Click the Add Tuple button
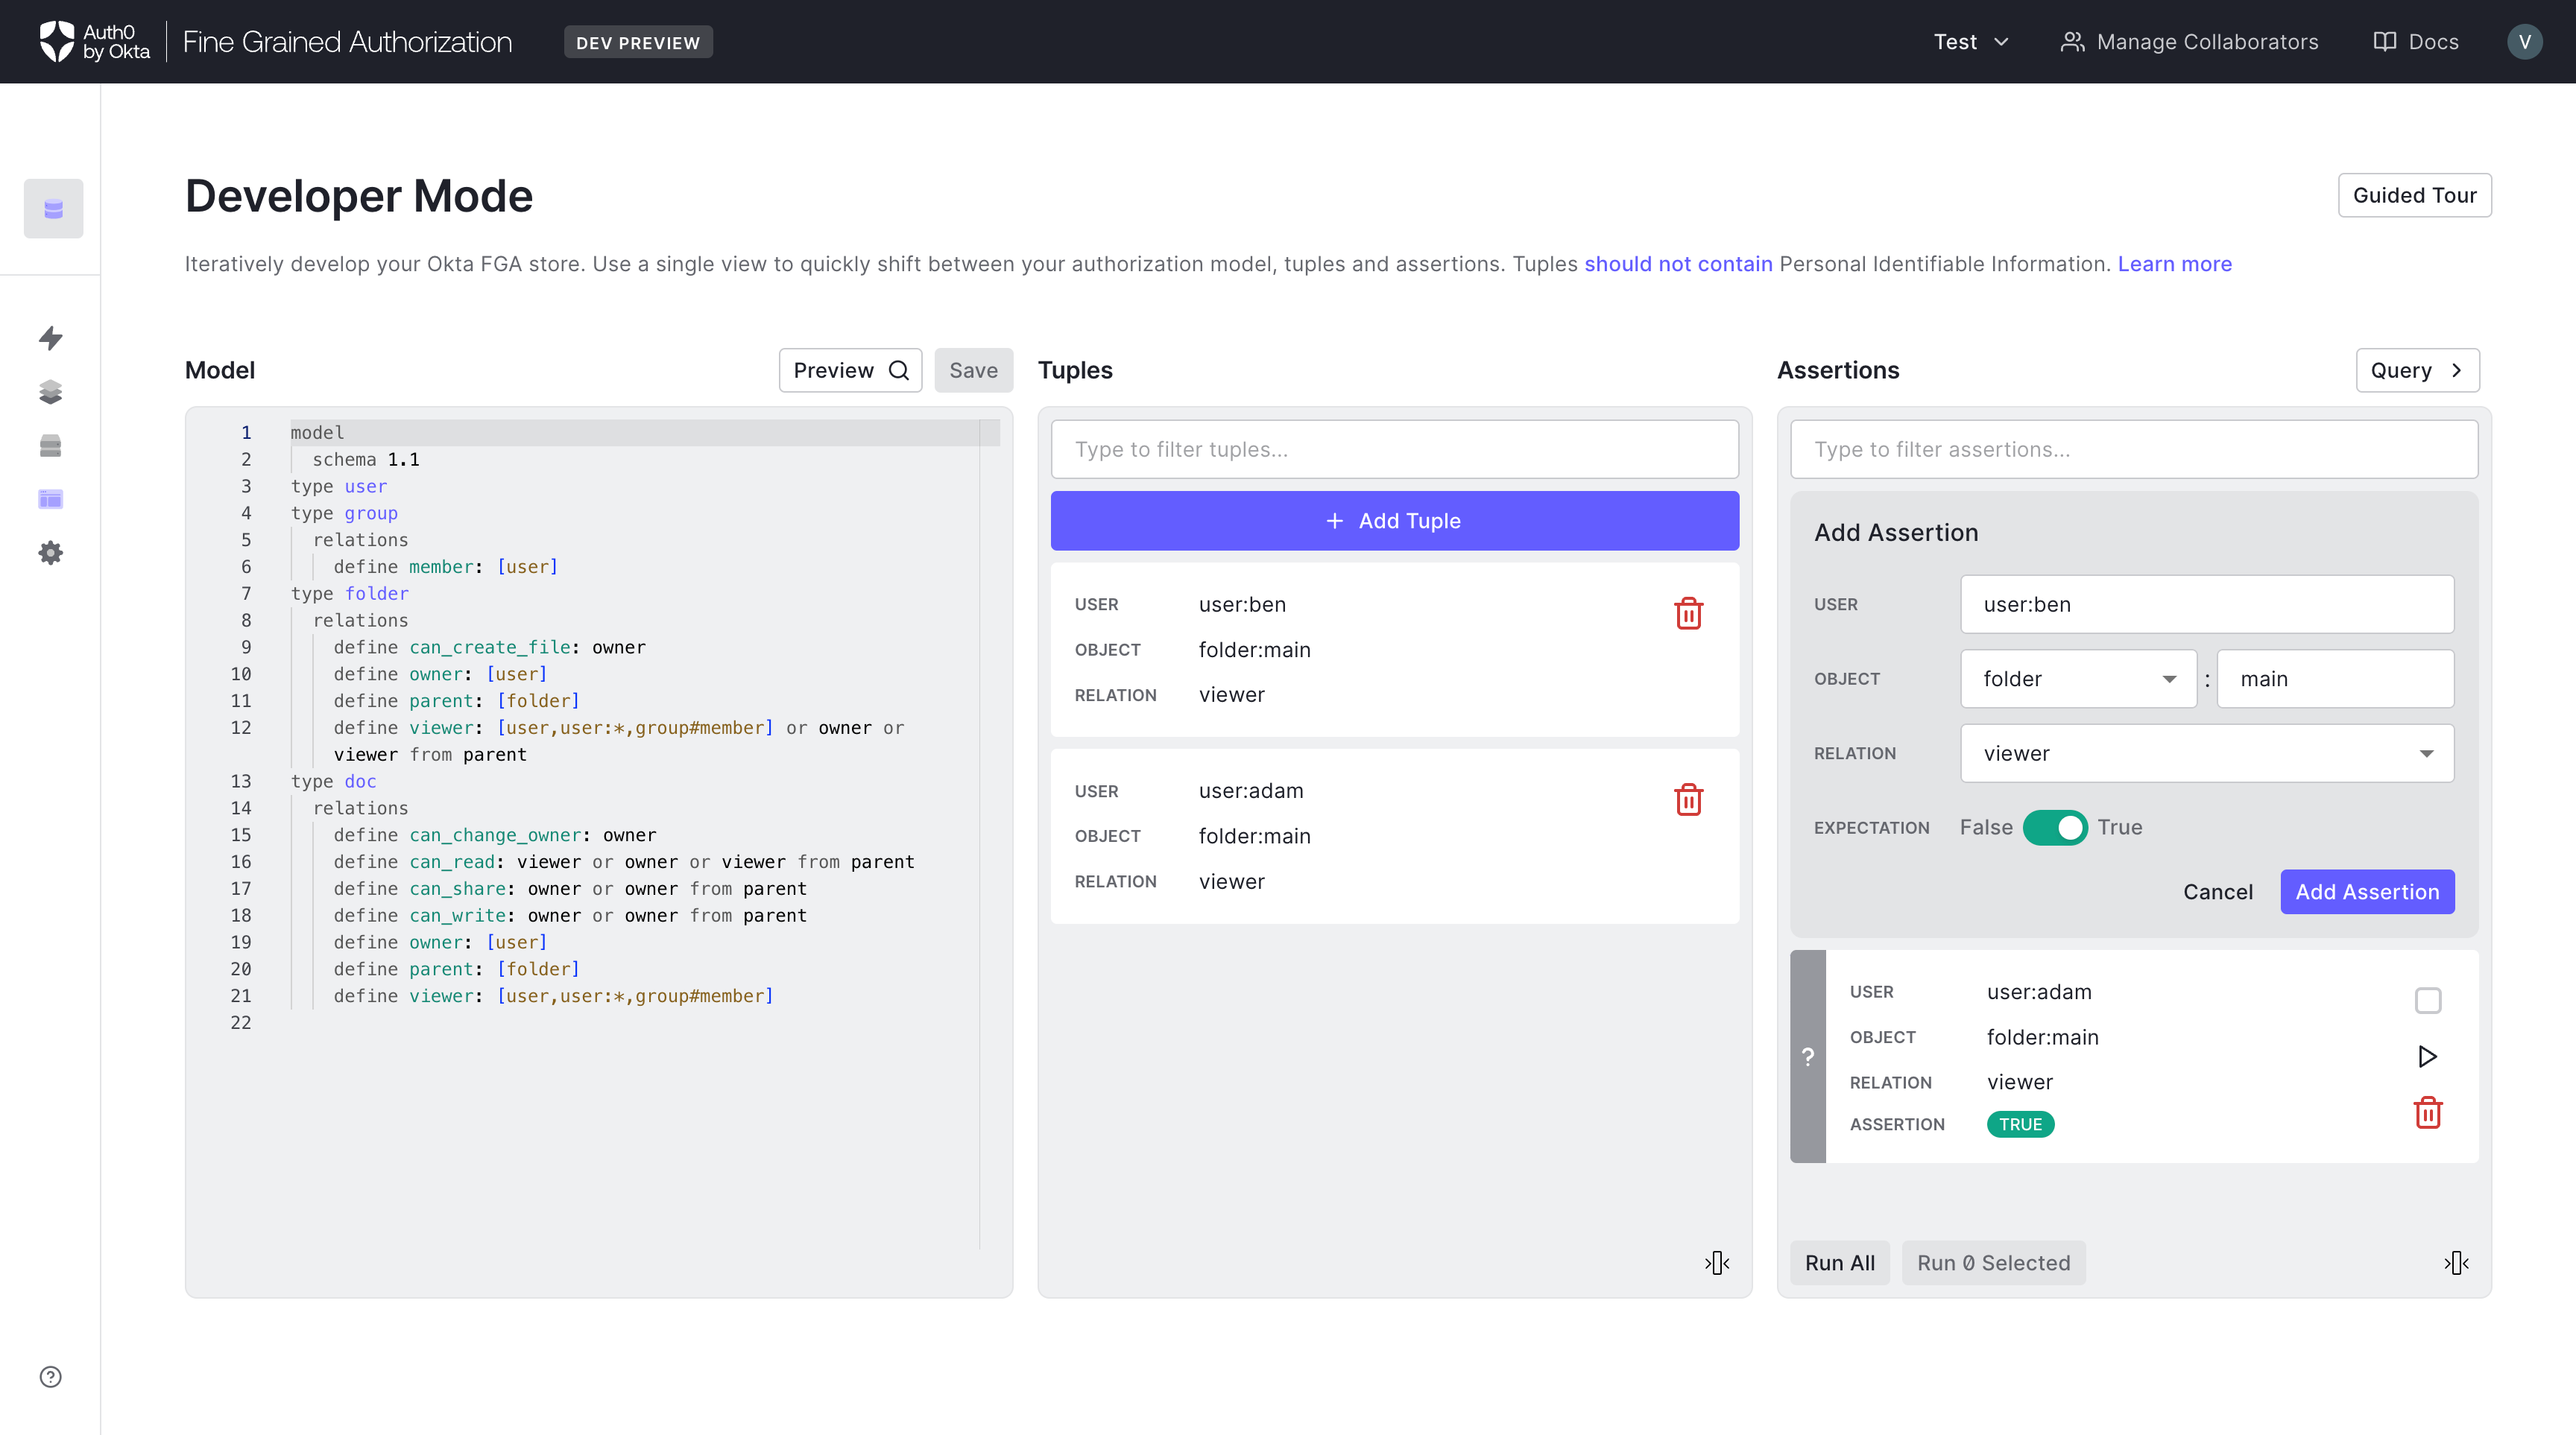 (1394, 521)
